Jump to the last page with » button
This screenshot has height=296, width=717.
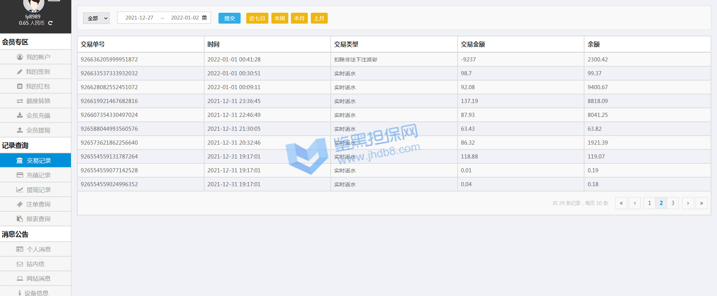pos(701,203)
